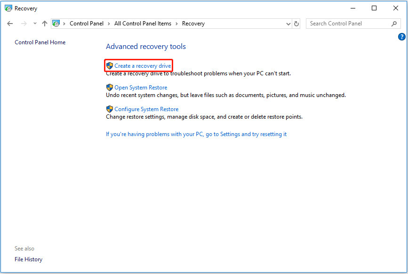
Task: Click the shield icon beside Create a recovery drive
Action: 110,65
